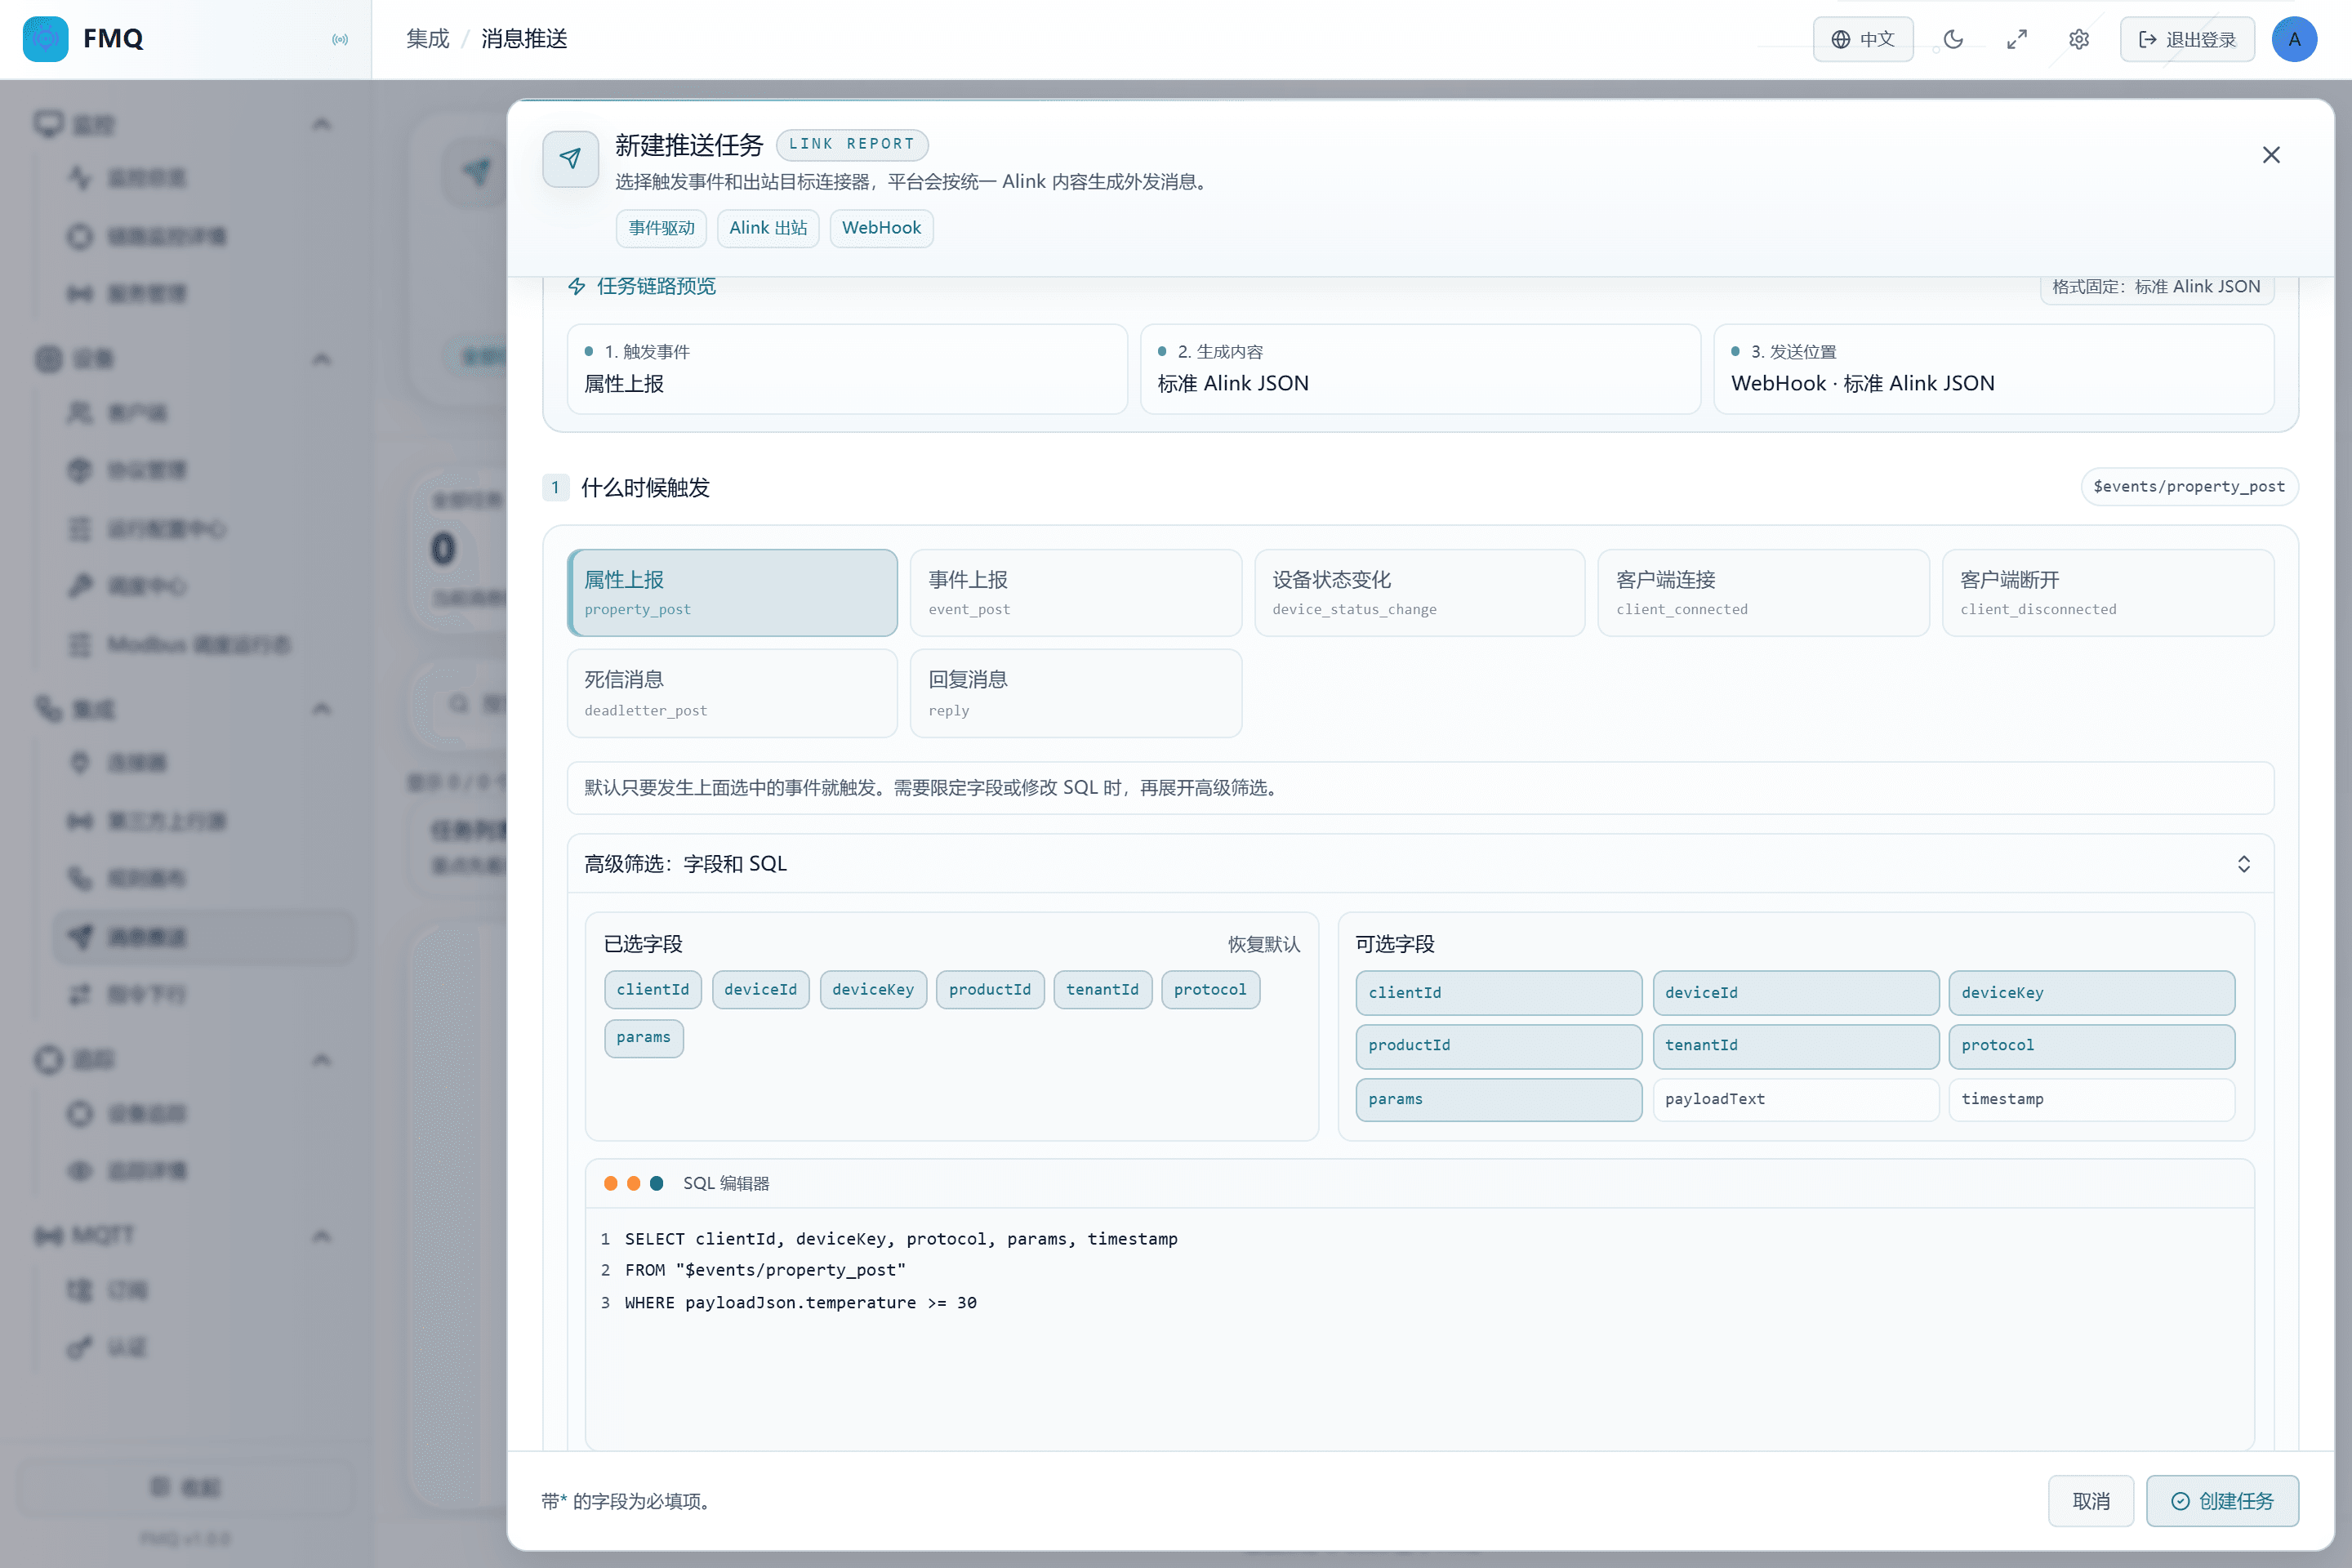
Task: Select the 设备状态变化 trigger event
Action: (1420, 592)
